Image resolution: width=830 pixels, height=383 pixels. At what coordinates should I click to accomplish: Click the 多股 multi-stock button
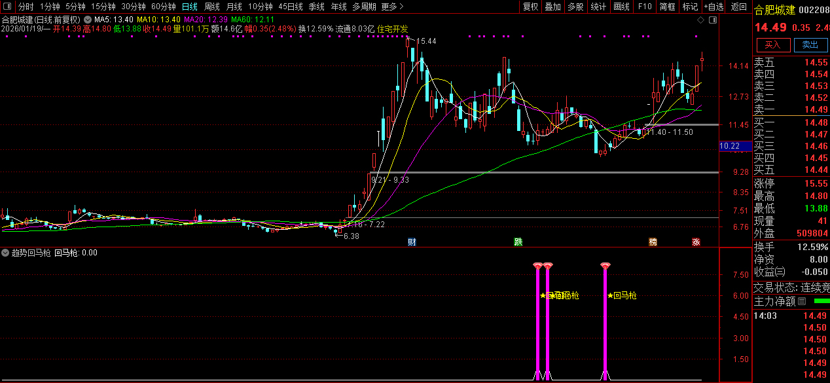(576, 7)
